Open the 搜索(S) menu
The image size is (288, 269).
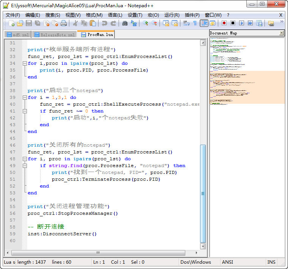coord(53,15)
